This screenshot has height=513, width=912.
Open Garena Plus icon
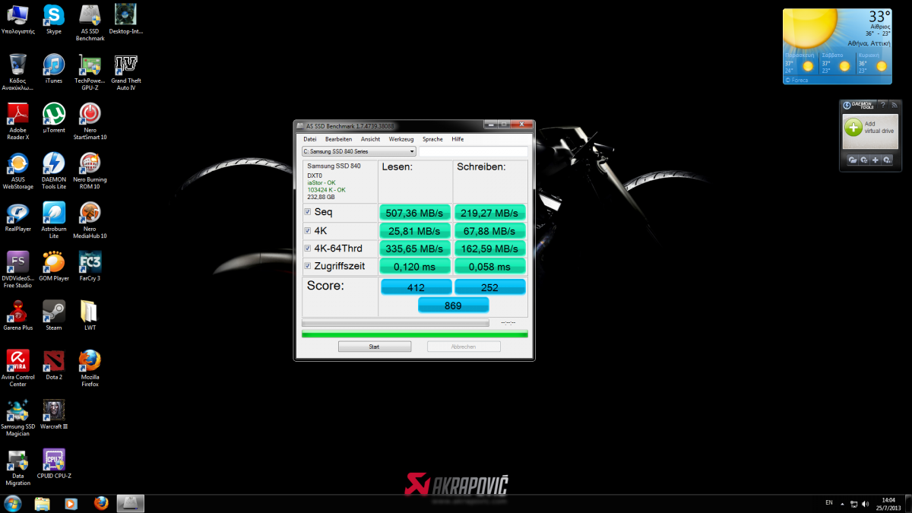coord(17,315)
